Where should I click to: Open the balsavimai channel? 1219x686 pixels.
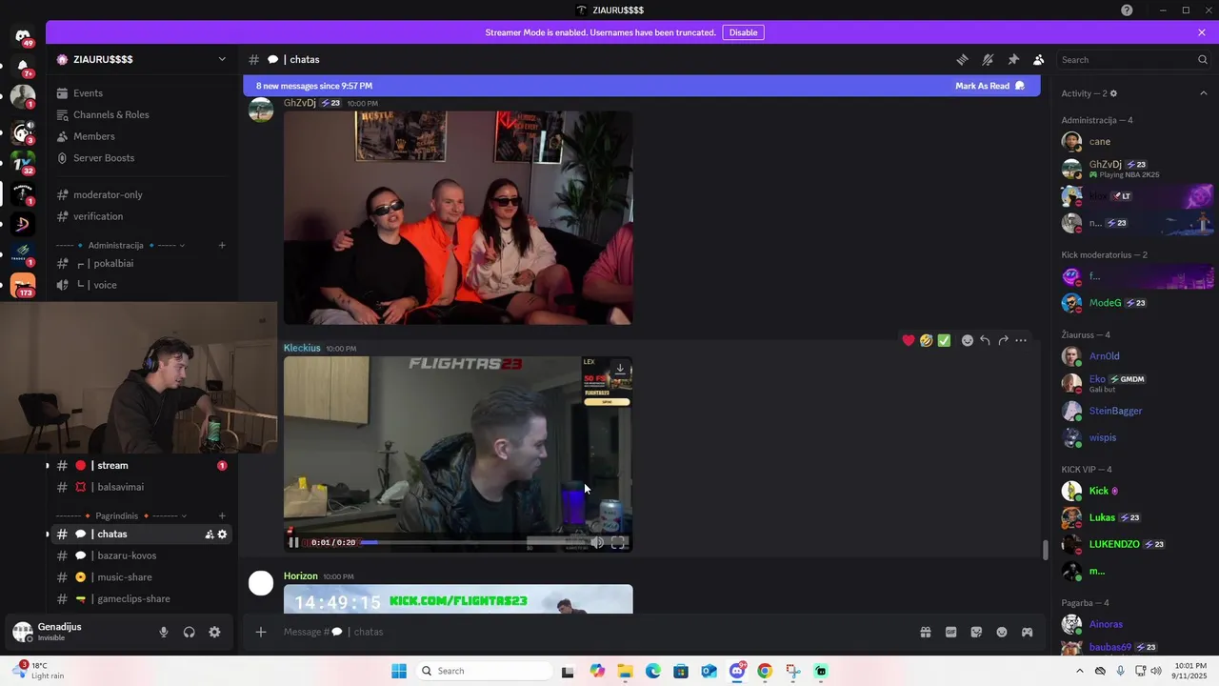coord(142,487)
